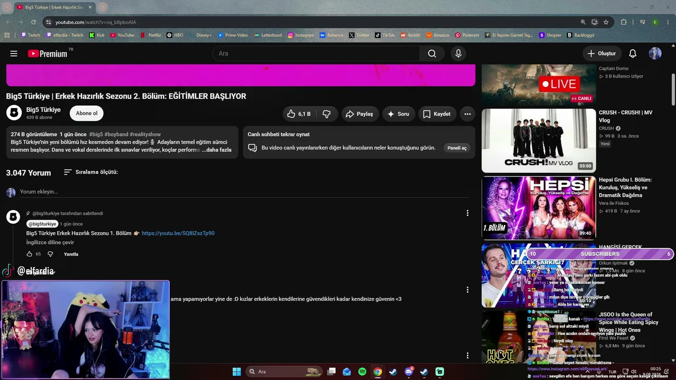
Task: Open the Big5 Türkiye channel name
Action: [43, 110]
